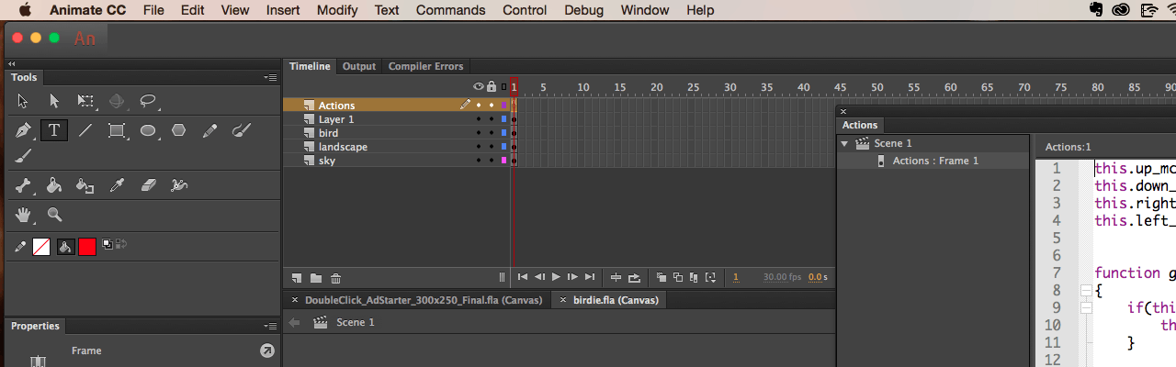
Task: Hide the landscape layer
Action: pos(478,147)
